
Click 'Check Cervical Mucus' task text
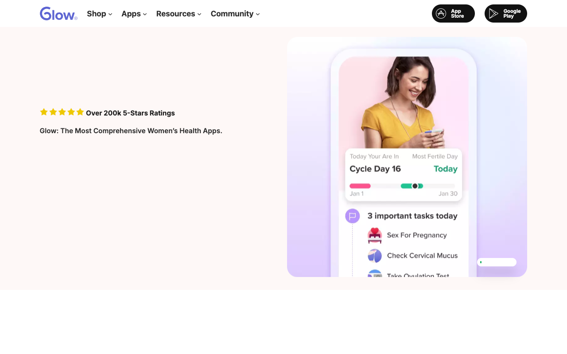[422, 255]
